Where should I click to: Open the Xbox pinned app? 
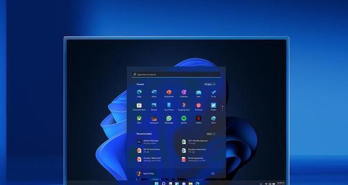tap(139, 120)
